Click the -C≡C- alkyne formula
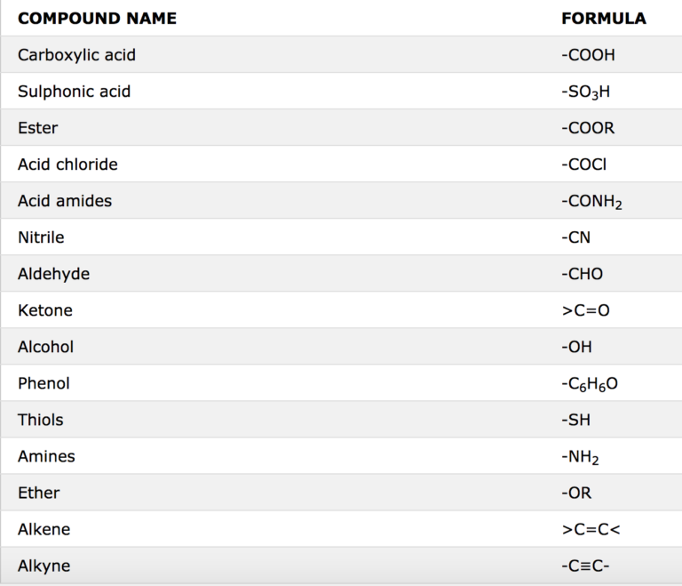The width and height of the screenshot is (682, 586). [x=585, y=566]
